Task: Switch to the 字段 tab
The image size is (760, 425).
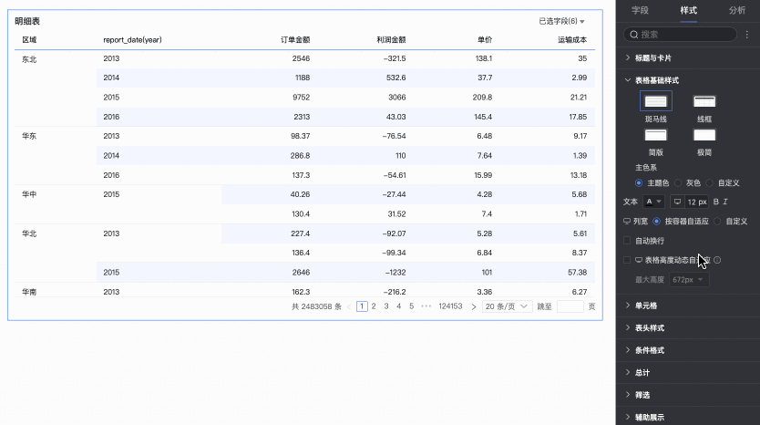Action: tap(640, 10)
